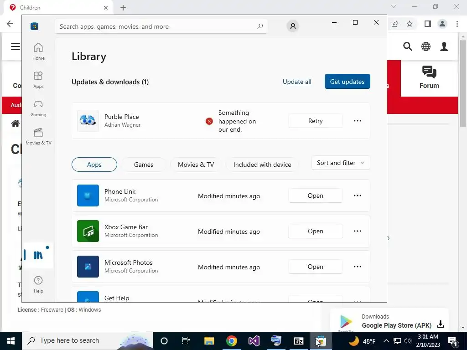This screenshot has width=467, height=350.
Task: Click the Chrome share page icon
Action: click(395, 24)
